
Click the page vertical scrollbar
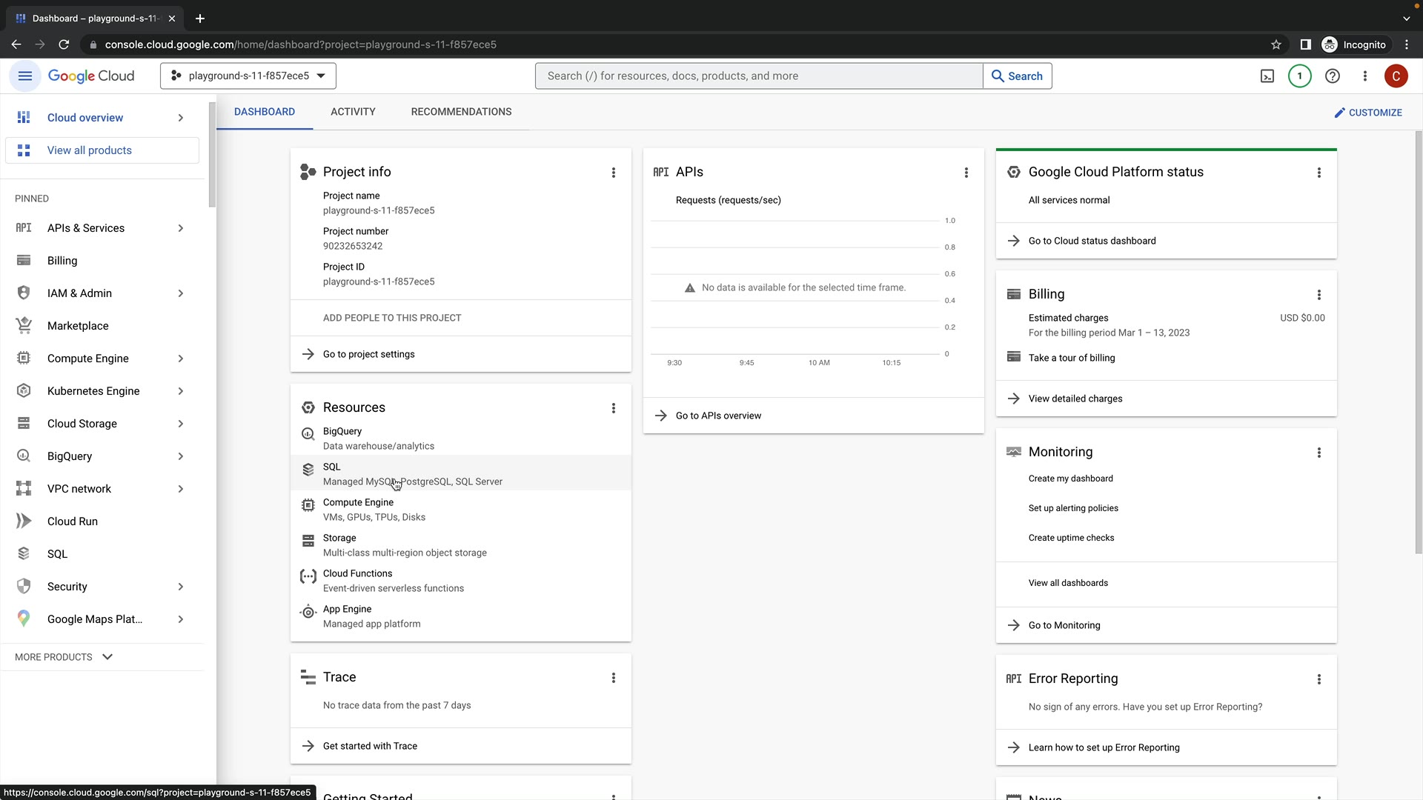coord(1418,341)
